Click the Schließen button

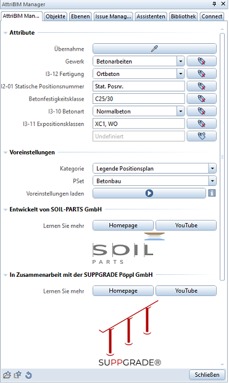tap(207, 374)
